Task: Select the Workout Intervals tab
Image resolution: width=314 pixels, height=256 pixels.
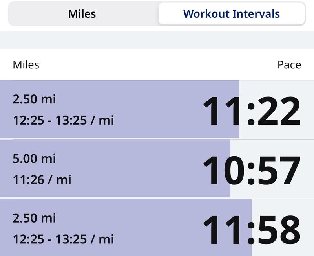Action: 231,14
